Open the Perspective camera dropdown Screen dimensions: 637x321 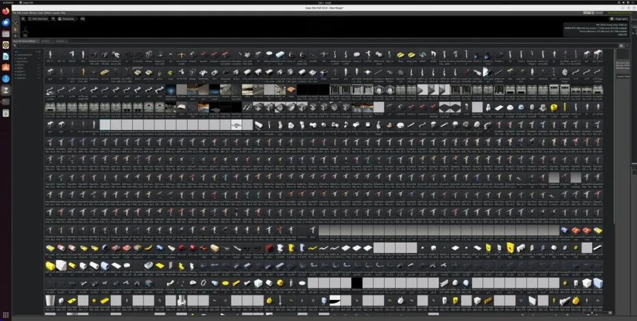click(x=67, y=19)
